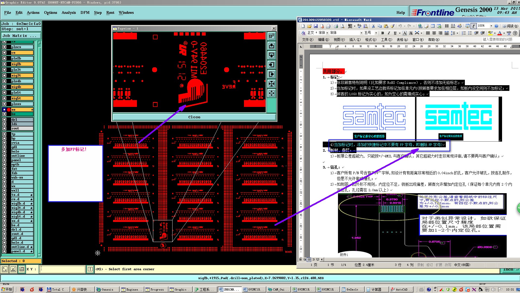Open the DFM menu in Graphic Editor
Screen dimensions: 520x293
point(85,12)
